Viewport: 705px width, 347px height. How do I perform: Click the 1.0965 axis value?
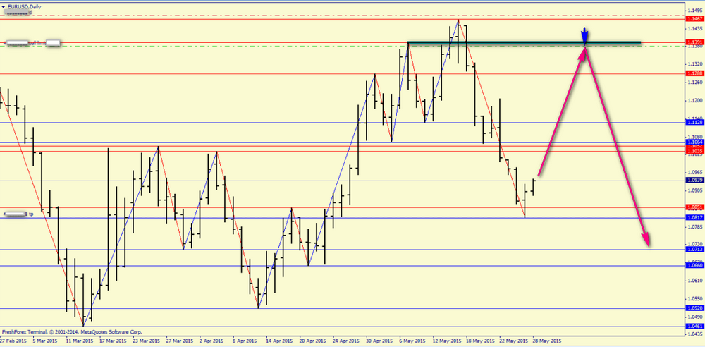[x=695, y=172]
